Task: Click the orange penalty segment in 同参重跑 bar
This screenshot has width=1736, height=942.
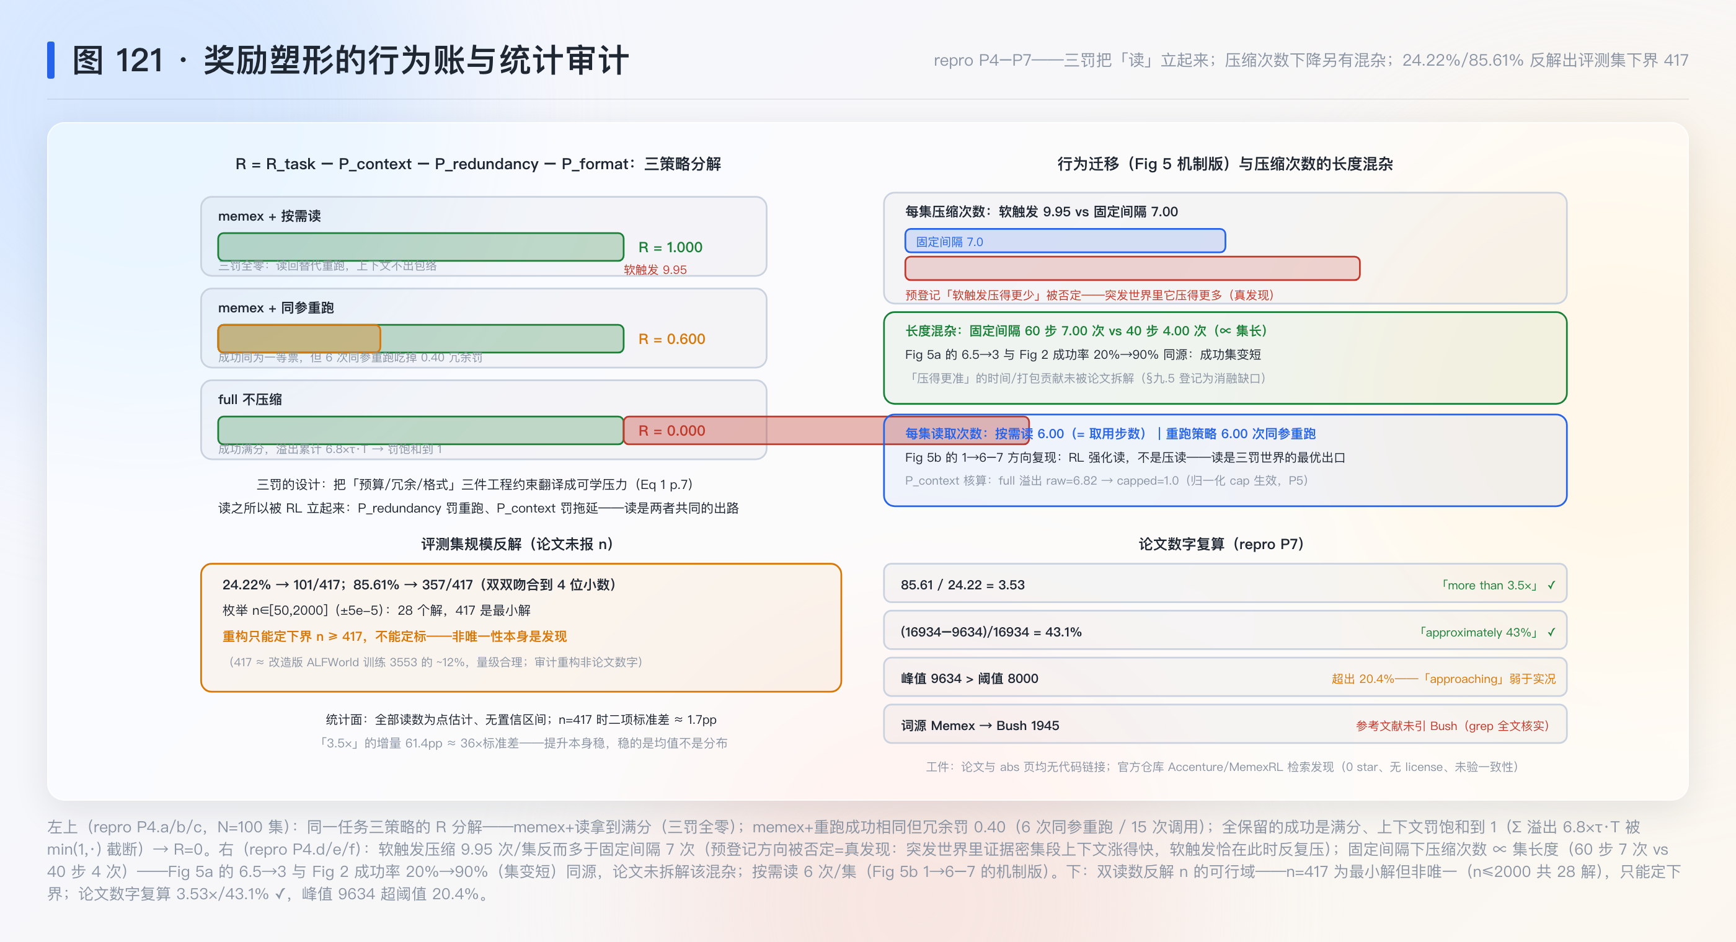Action: click(299, 338)
